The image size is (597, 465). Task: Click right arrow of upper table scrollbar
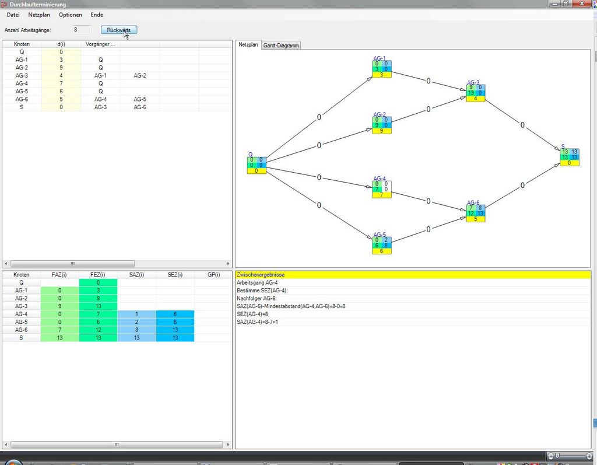(229, 264)
